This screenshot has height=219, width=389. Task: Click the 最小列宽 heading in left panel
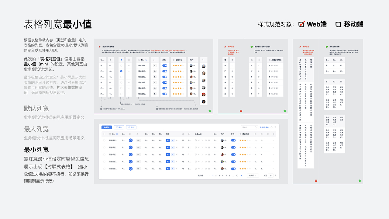click(36, 150)
